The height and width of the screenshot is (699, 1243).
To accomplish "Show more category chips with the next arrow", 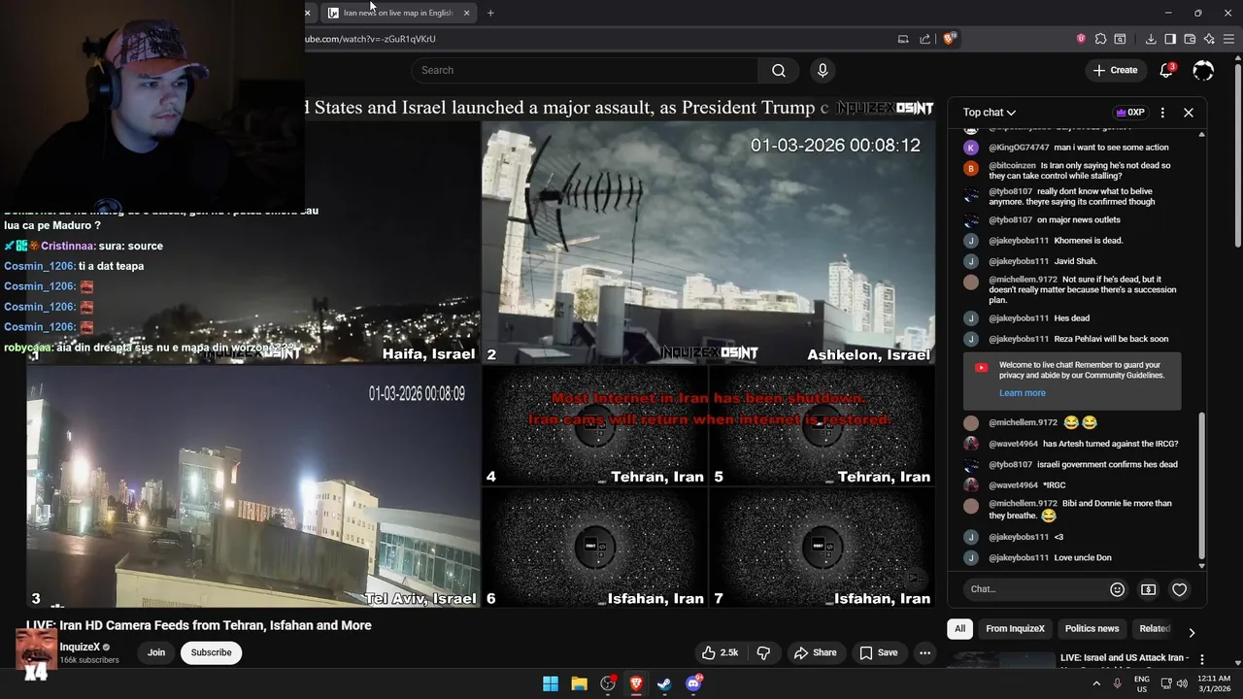I will pyautogui.click(x=1192, y=632).
